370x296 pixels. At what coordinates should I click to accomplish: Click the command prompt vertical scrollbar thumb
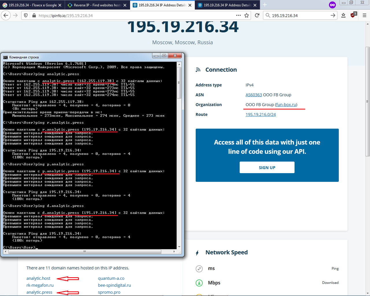[179, 83]
